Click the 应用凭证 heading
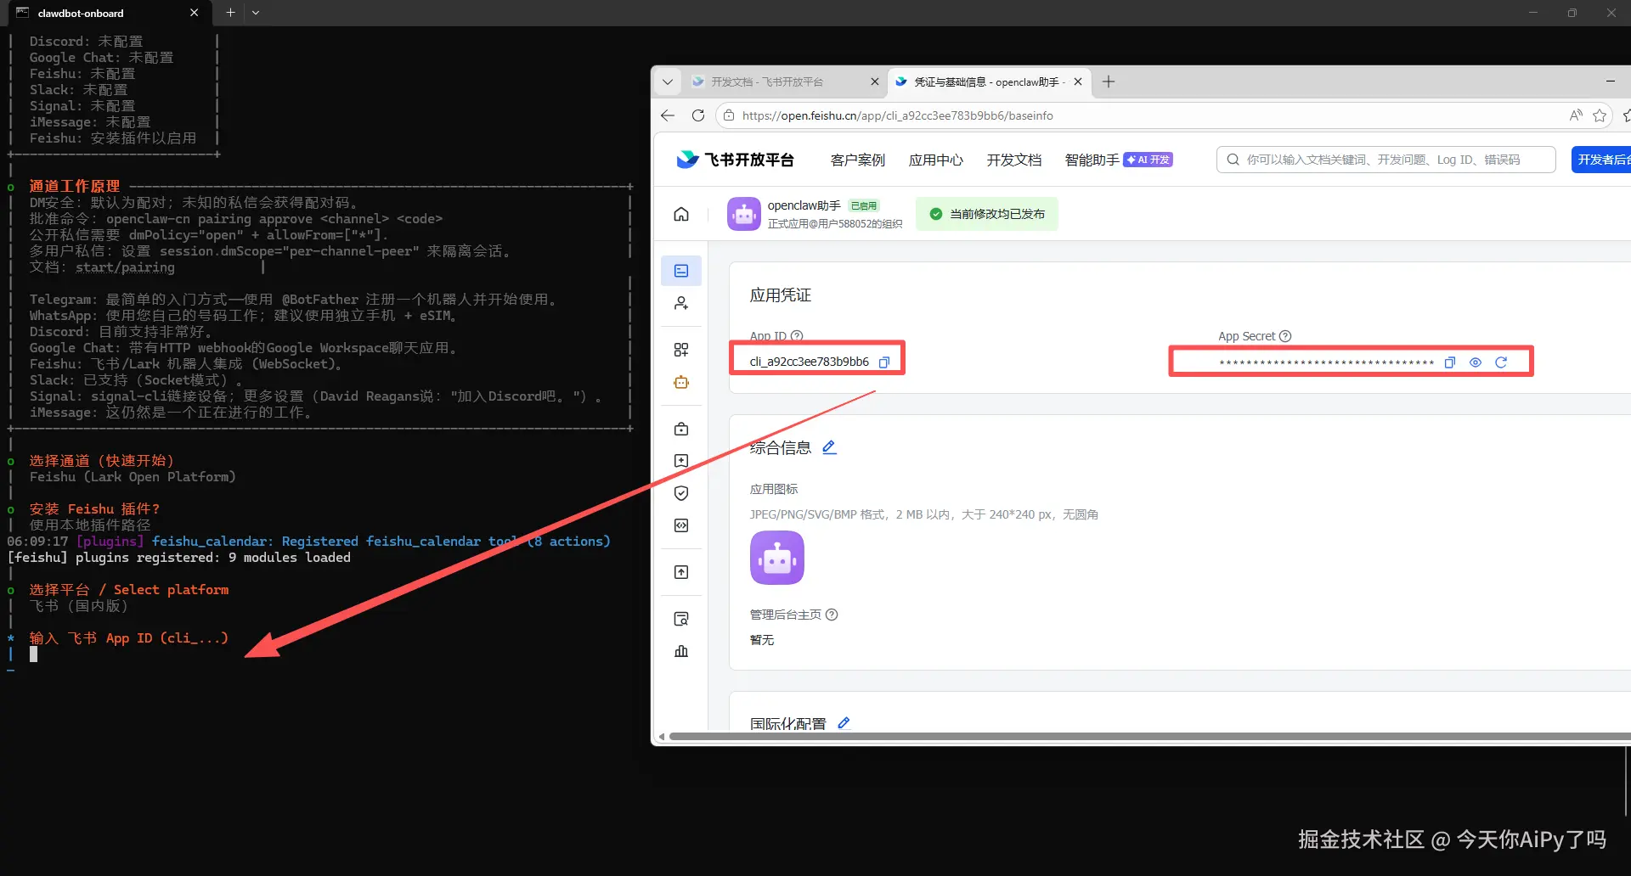 [781, 295]
